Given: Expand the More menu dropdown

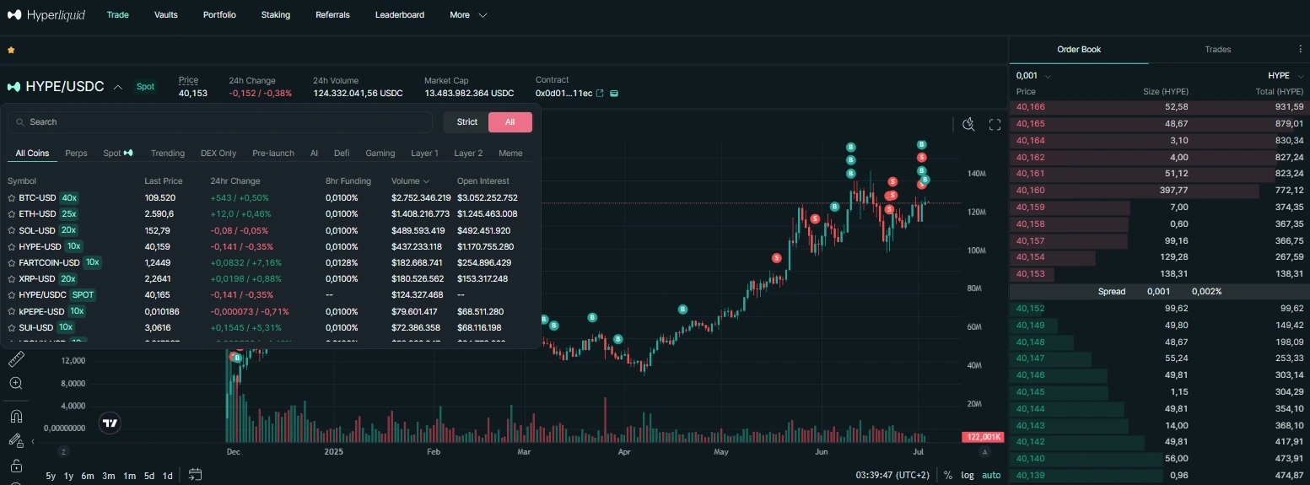Looking at the screenshot, I should (468, 15).
